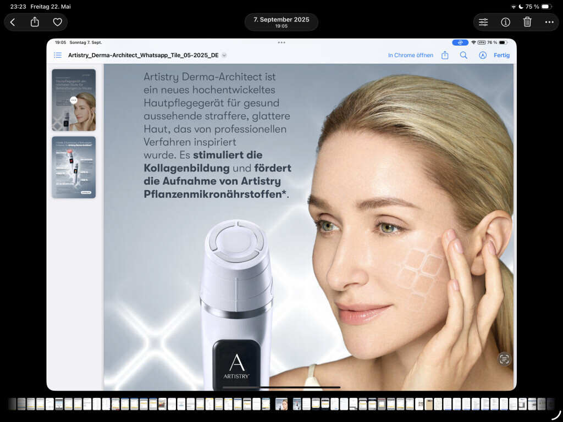Viewport: 563px width, 422px height.
Task: Tap the Wi-Fi icon in status bar
Action: tap(514, 7)
